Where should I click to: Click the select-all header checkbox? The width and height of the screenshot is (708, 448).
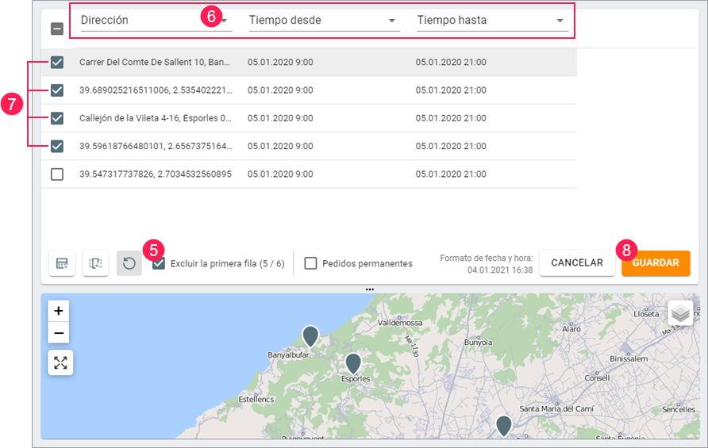coord(57,29)
